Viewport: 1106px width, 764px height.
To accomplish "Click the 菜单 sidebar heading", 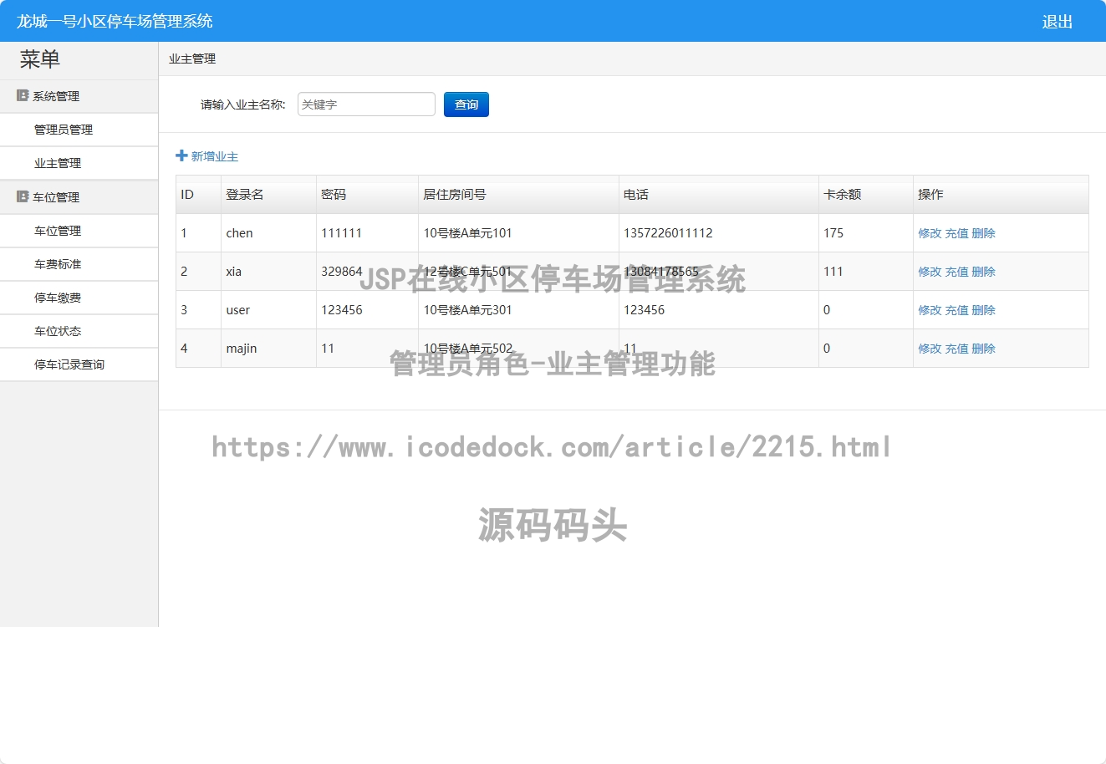I will tap(40, 59).
